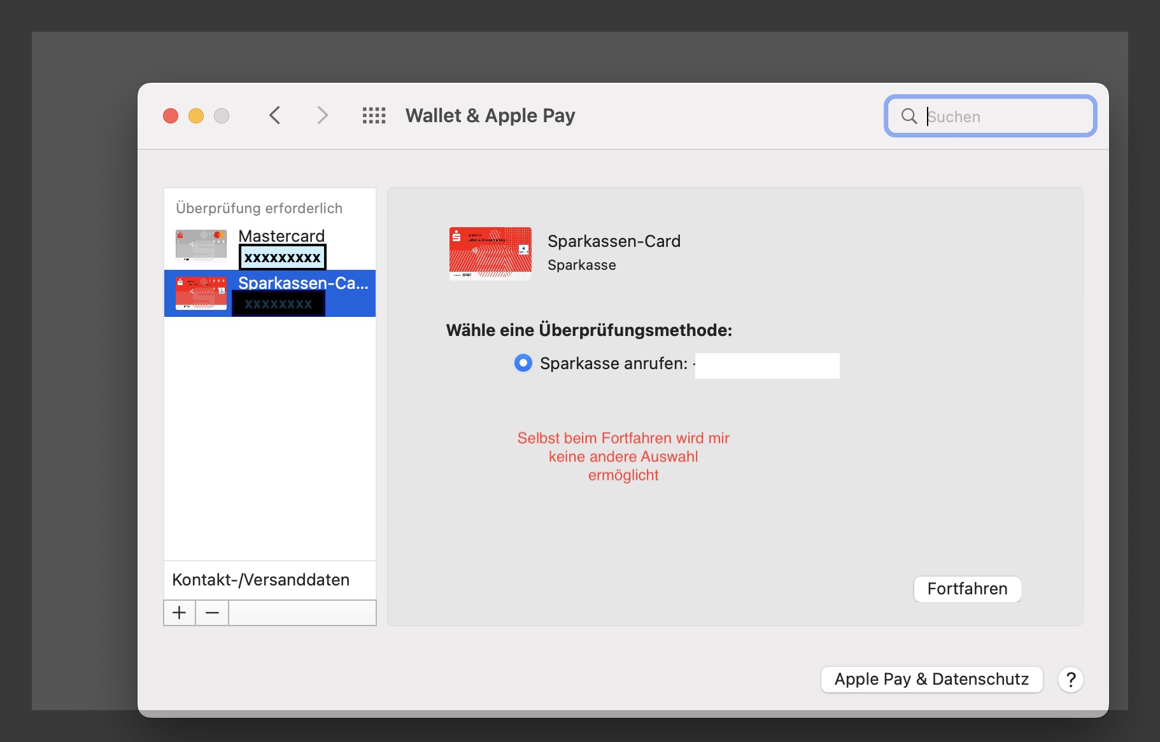
Task: Show all preferences grid icon
Action: pyautogui.click(x=374, y=116)
